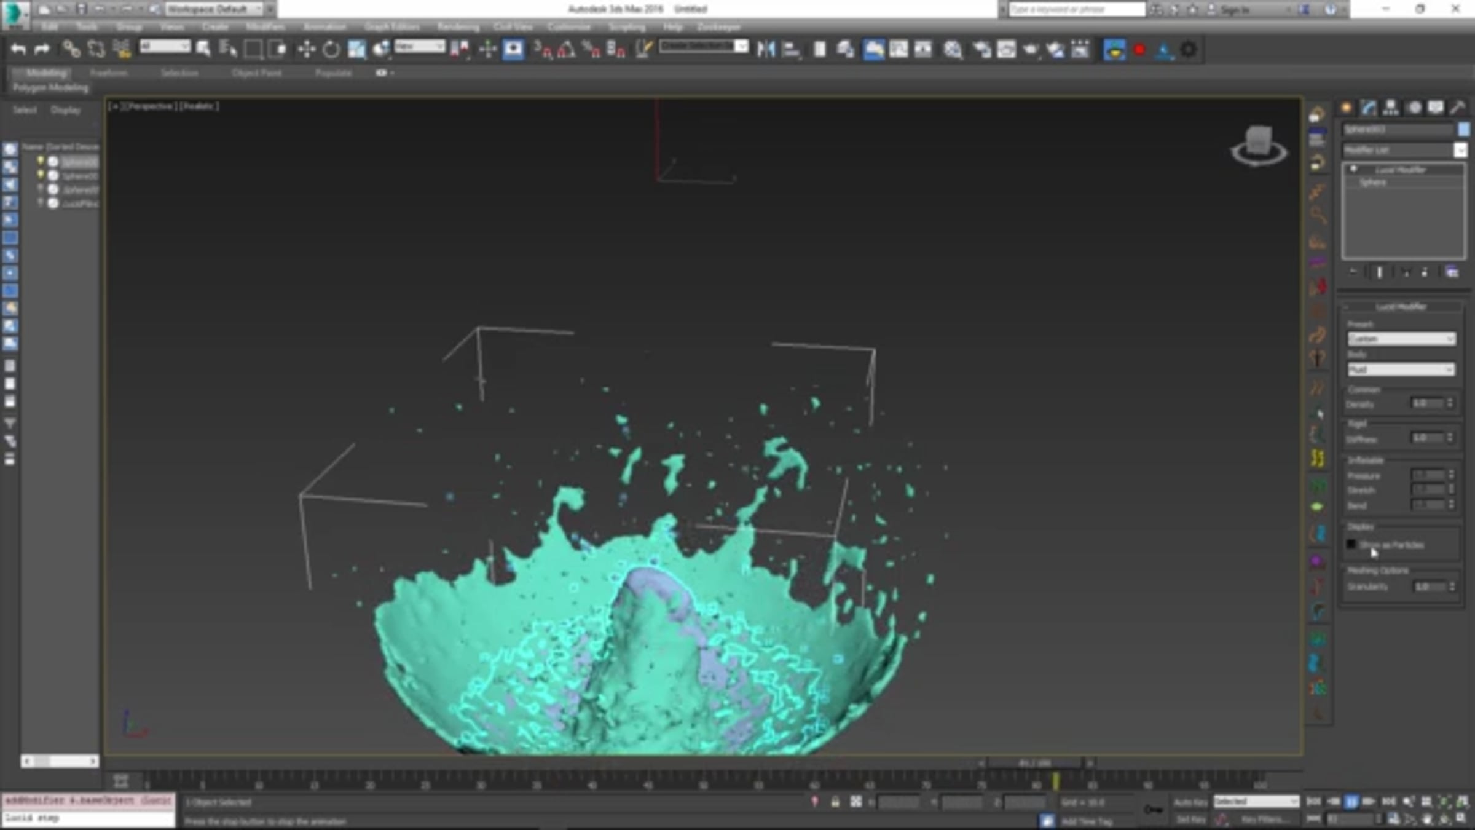Choose the Select and Move tool

[306, 49]
